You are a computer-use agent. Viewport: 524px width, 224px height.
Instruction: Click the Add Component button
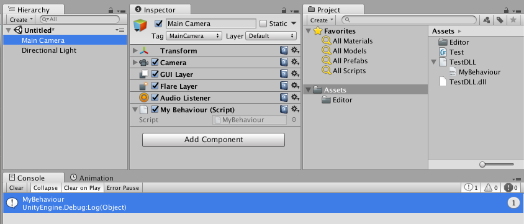tap(214, 140)
